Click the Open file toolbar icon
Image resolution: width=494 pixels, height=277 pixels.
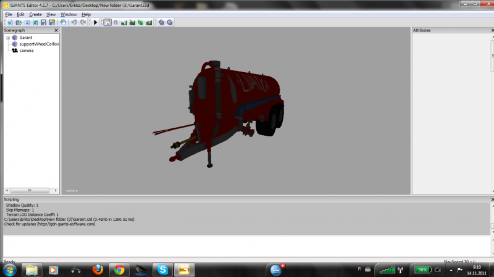click(19, 22)
